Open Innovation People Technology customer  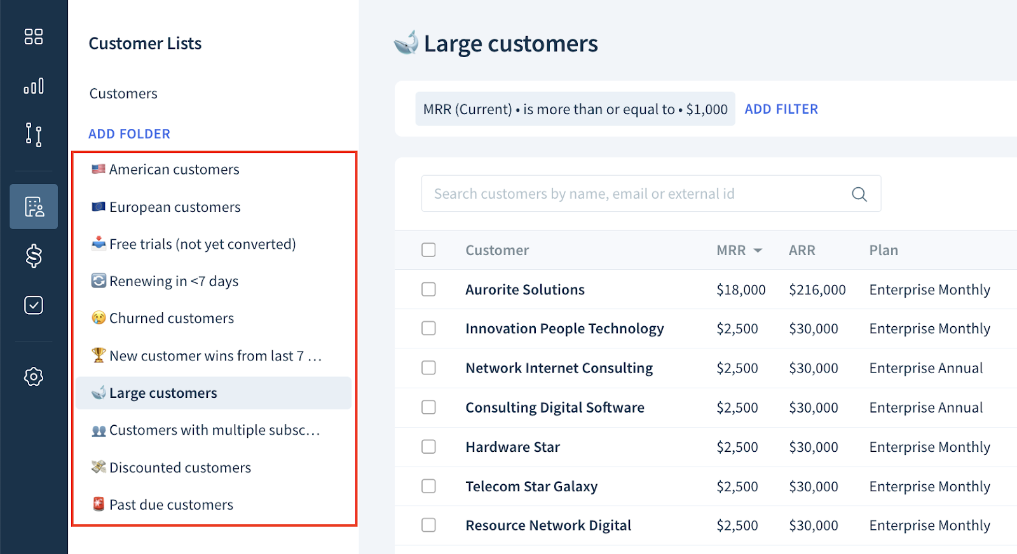[564, 329]
